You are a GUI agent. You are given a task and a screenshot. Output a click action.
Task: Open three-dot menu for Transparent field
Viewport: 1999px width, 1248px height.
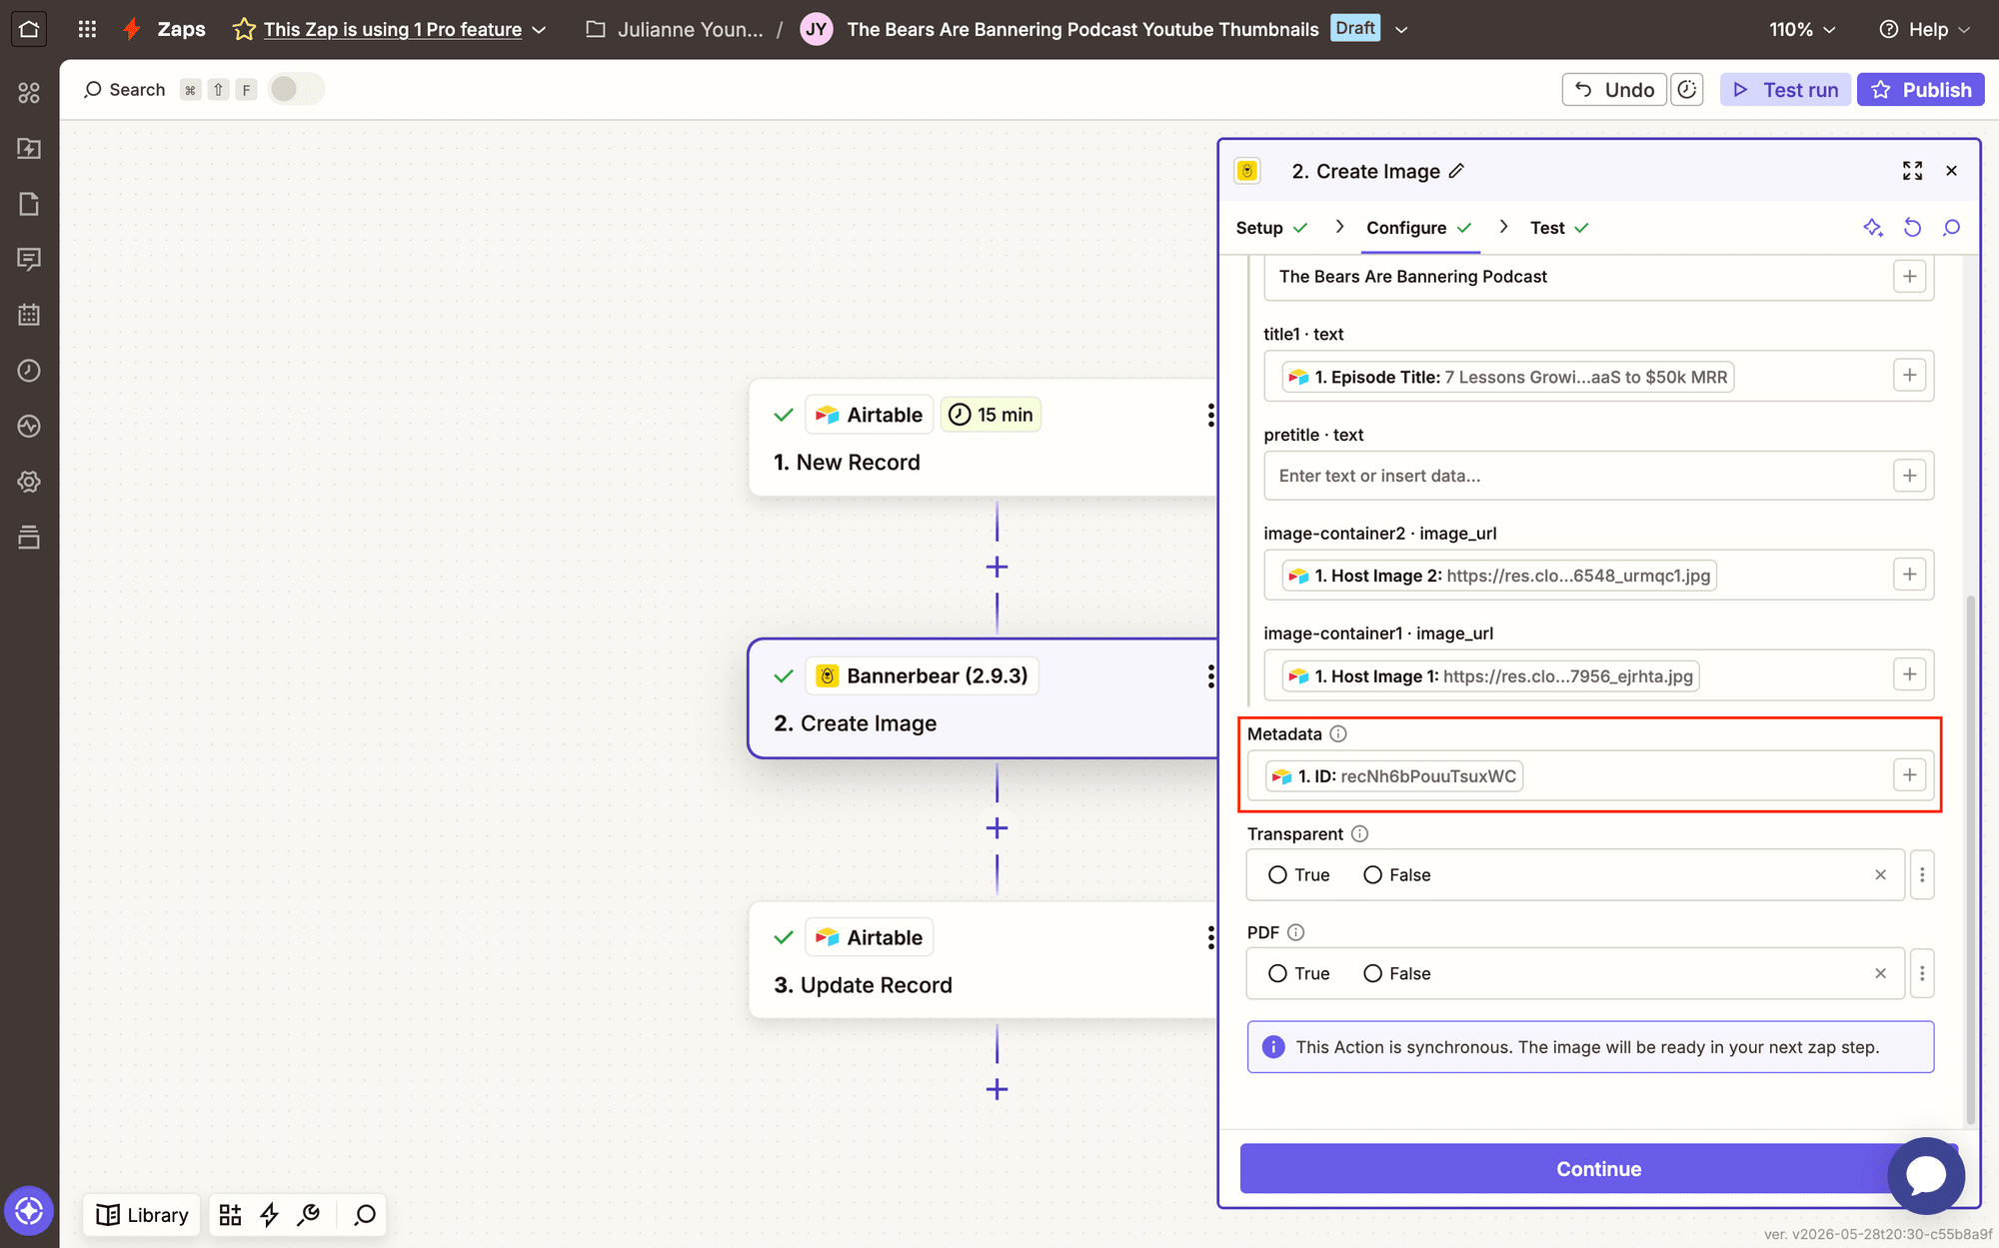(x=1921, y=875)
